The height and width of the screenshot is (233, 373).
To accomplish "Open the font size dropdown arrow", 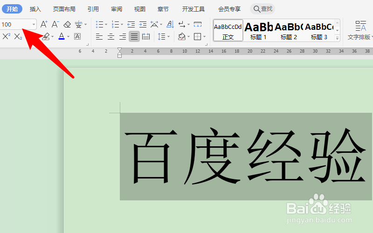I will click(34, 24).
